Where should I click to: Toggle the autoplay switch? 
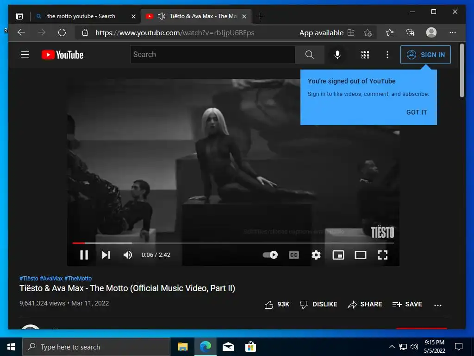270,255
